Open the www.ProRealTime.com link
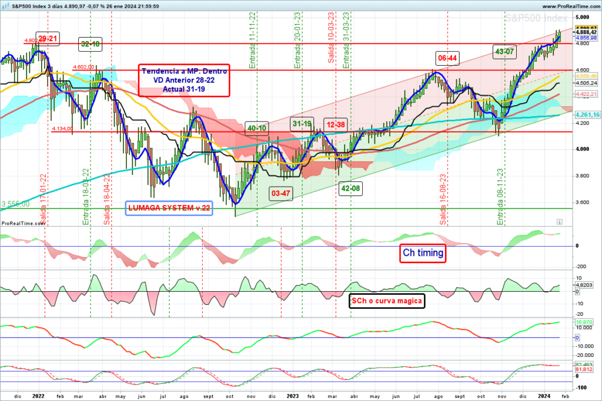This screenshot has height=401, width=602. (571, 6)
